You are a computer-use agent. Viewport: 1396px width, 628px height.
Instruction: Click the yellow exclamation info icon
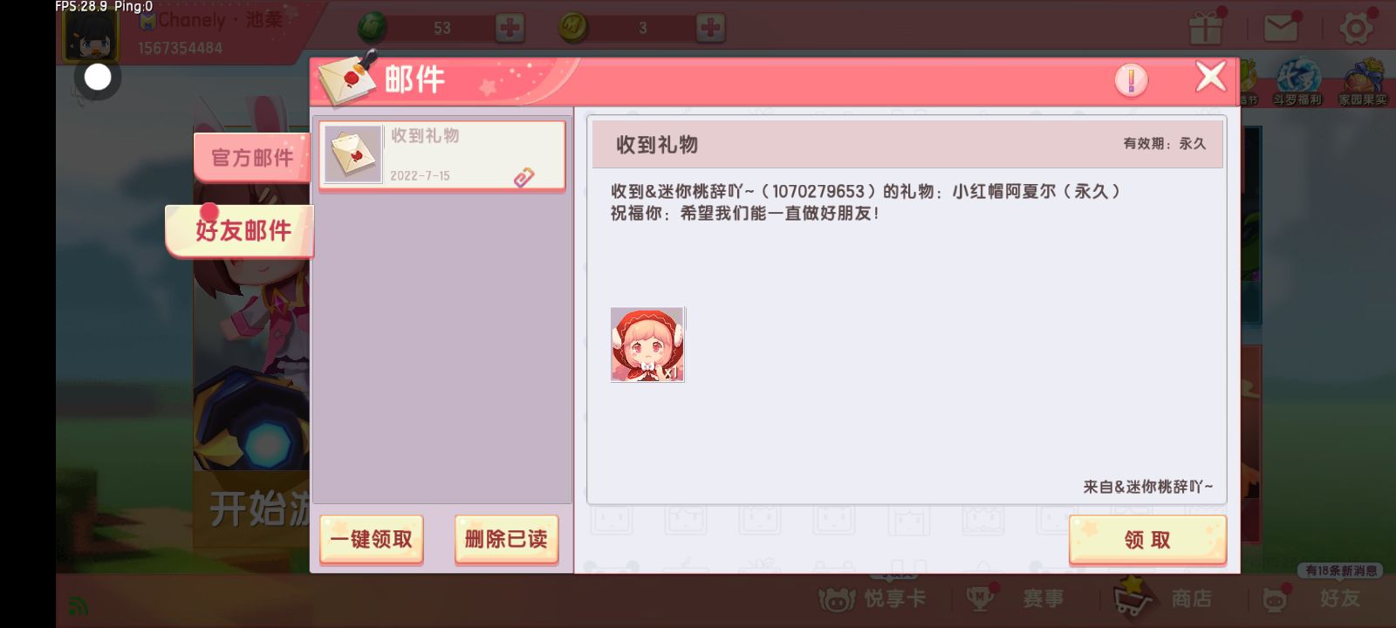[x=1131, y=80]
